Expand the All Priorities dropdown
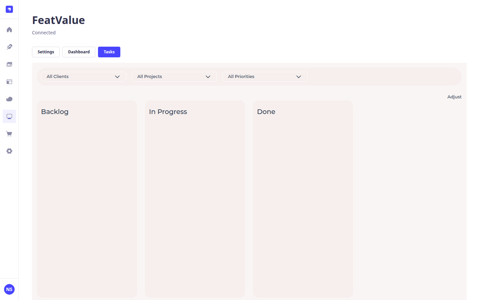 pos(265,77)
